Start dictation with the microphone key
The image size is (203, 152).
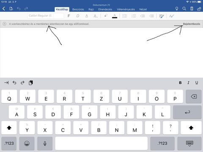pyautogui.click(x=45, y=144)
